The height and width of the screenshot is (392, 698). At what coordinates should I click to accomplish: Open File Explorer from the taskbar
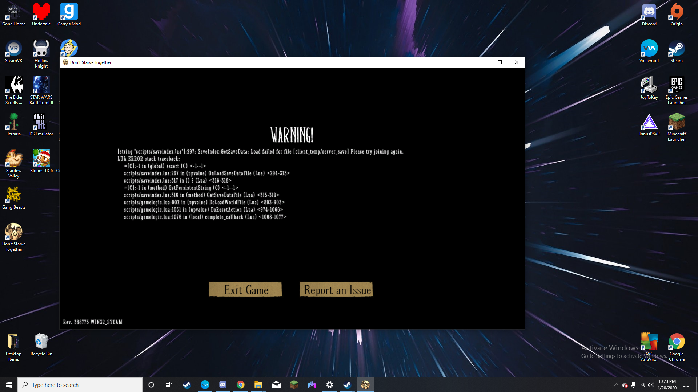pos(258,385)
